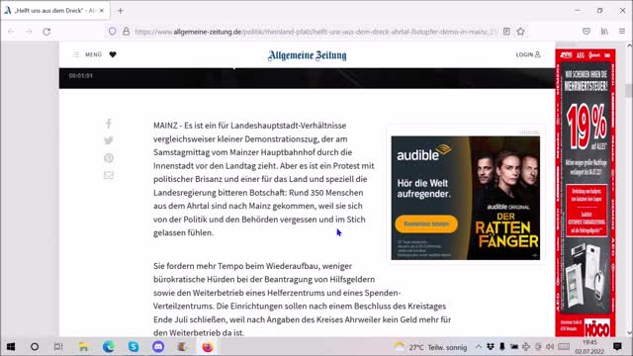633x356 pixels.
Task: Share the article on Pinterest
Action: (109, 158)
